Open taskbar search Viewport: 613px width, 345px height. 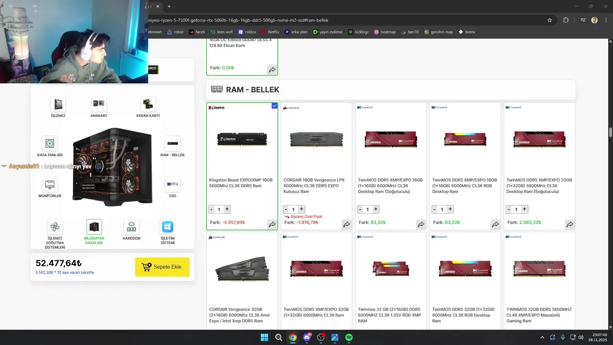pyautogui.click(x=279, y=337)
